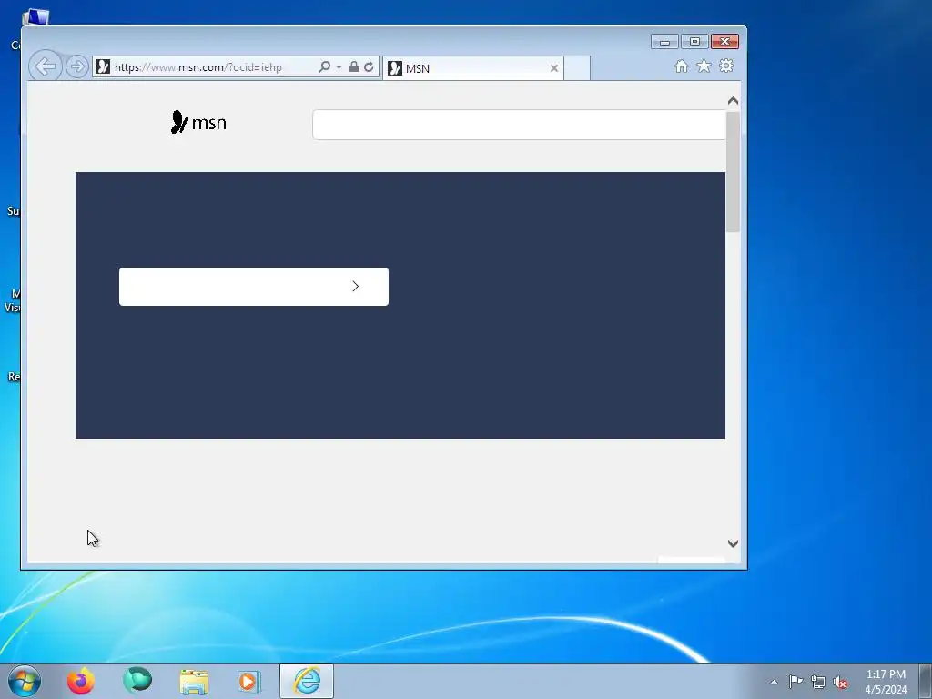Close the Internet Explorer window
Viewport: 932px width, 699px height.
(724, 42)
